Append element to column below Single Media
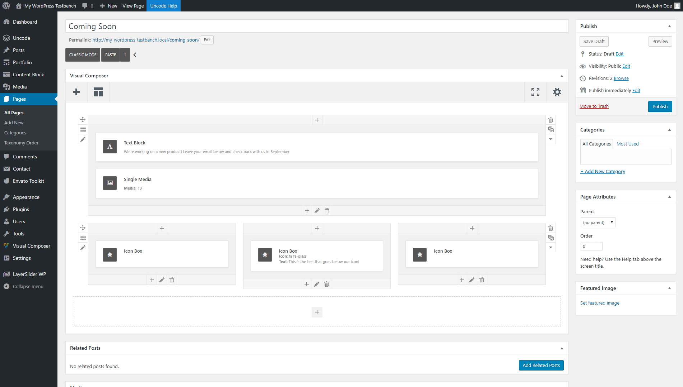The width and height of the screenshot is (683, 387). coord(307,211)
